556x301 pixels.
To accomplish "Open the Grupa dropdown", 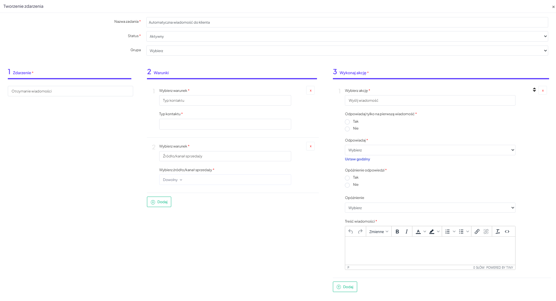I will (x=347, y=51).
